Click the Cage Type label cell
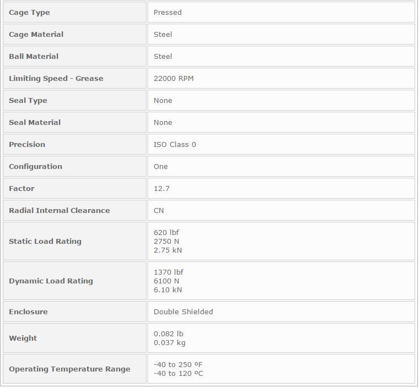The width and height of the screenshot is (419, 388). click(74, 12)
